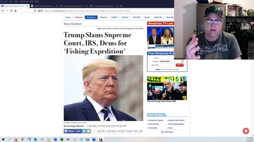Click the Short URL link

pyautogui.click(x=101, y=131)
